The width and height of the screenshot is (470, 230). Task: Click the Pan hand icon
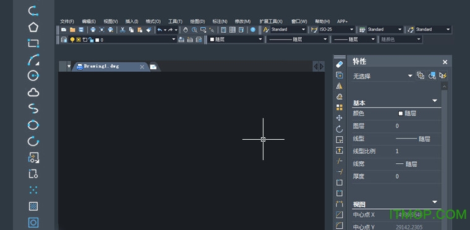tap(186, 30)
